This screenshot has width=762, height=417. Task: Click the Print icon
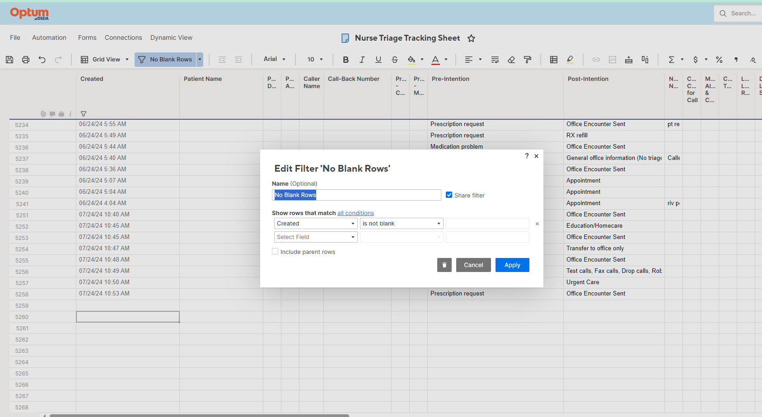click(x=26, y=60)
